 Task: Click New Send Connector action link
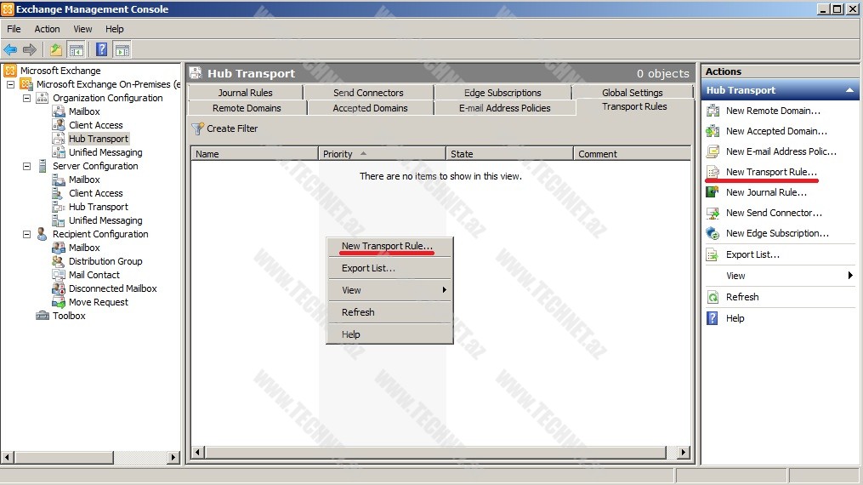click(774, 213)
